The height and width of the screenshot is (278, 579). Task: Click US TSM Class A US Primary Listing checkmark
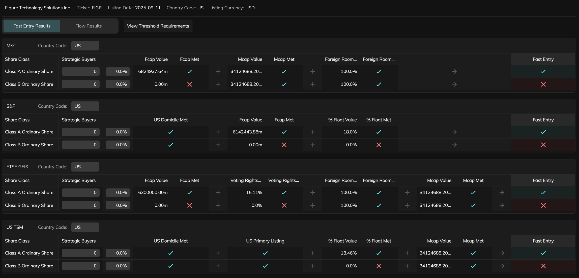[x=265, y=253]
